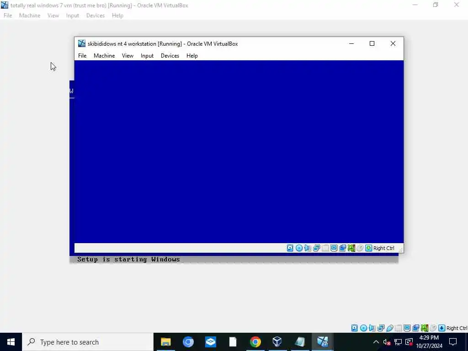Image resolution: width=468 pixels, height=351 pixels.
Task: Open the blue sandbox box taskbar icon
Action: pyautogui.click(x=210, y=342)
